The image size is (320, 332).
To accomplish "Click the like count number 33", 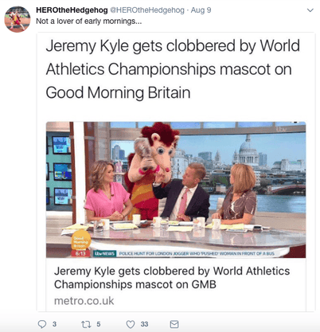I will click(x=144, y=324).
